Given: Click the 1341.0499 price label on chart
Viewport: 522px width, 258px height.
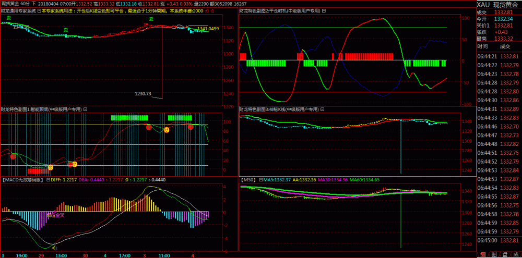Looking at the screenshot, I should tap(208, 29).
